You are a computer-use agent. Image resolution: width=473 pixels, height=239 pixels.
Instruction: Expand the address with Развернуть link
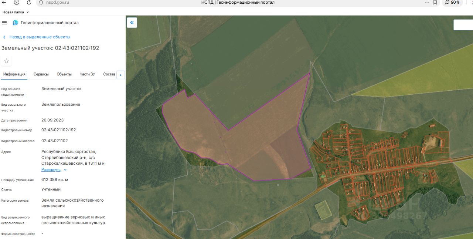point(51,170)
